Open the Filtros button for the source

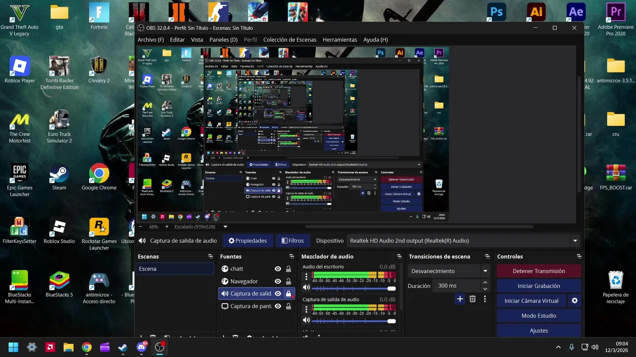[x=292, y=241]
